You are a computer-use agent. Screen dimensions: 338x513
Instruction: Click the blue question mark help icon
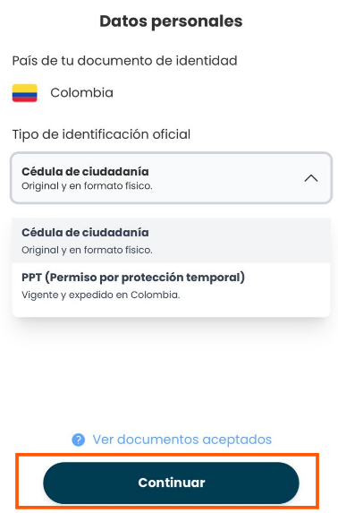pos(79,440)
